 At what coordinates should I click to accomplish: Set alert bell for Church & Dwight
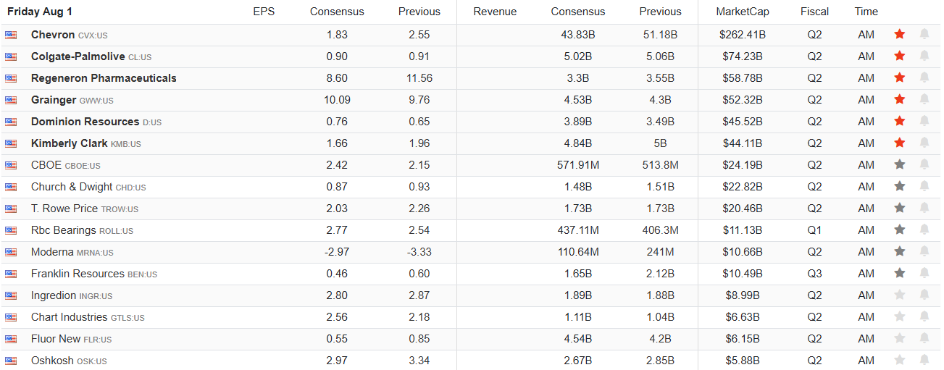tap(924, 186)
